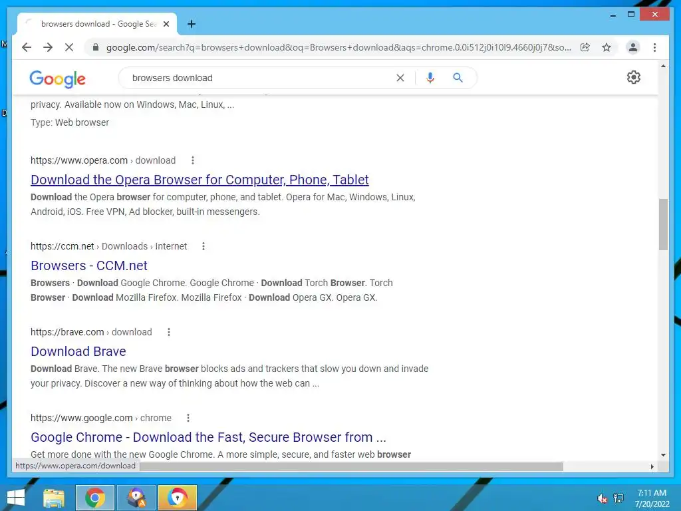Viewport: 681px width, 511px height.
Task: Click horizontal scrollbar right arrow
Action: (652, 466)
